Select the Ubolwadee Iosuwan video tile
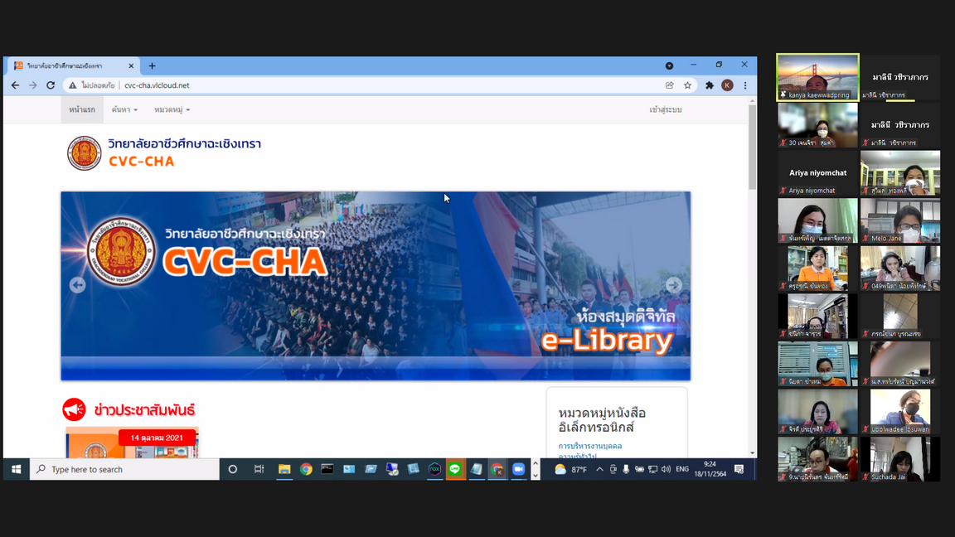 click(x=900, y=412)
